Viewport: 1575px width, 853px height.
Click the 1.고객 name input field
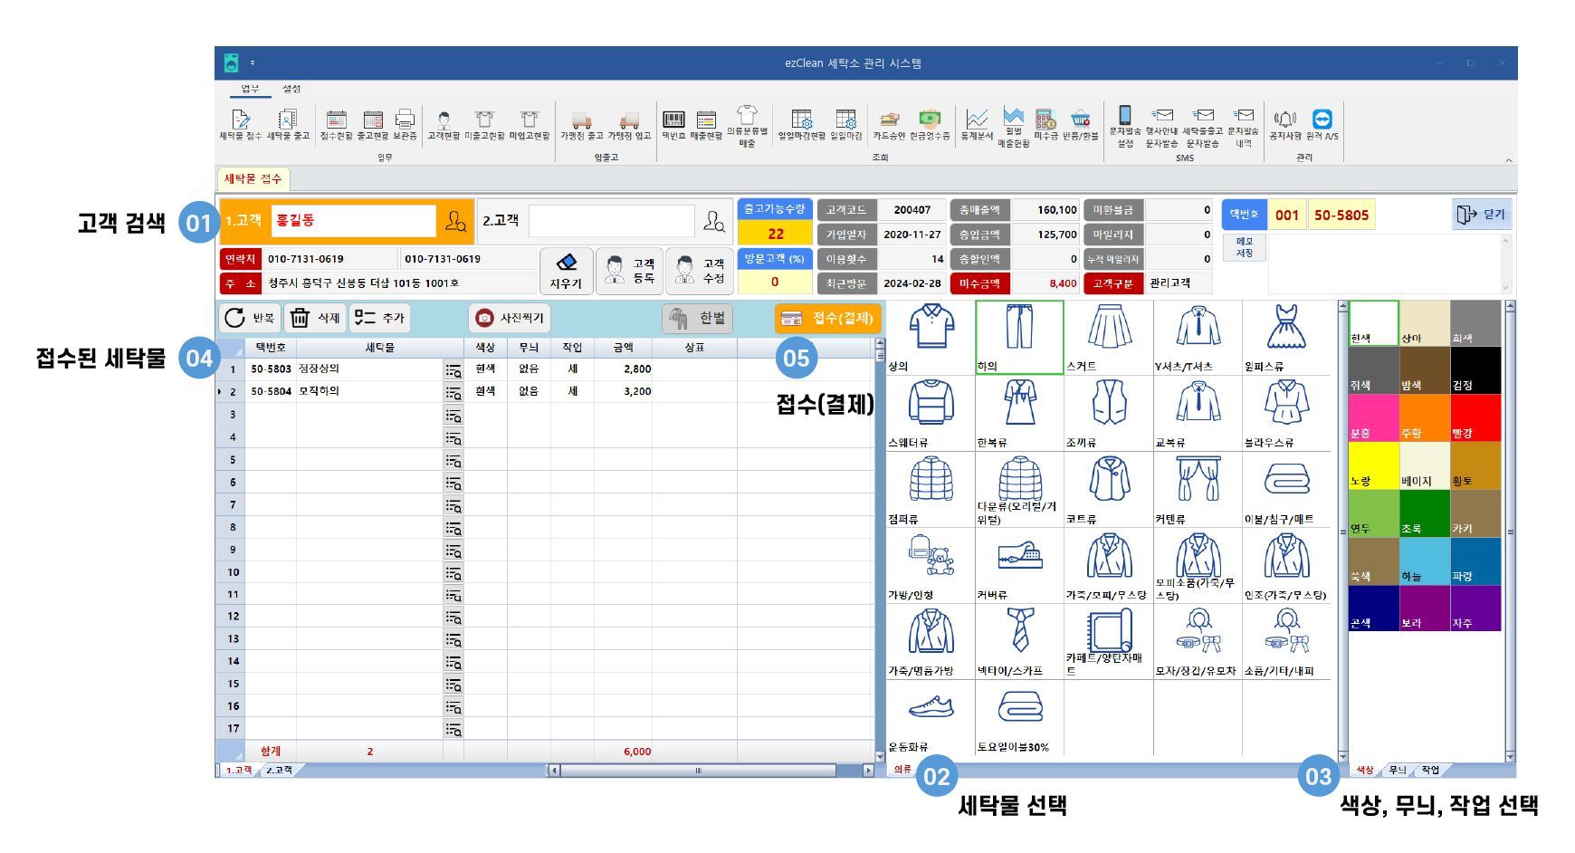click(353, 221)
